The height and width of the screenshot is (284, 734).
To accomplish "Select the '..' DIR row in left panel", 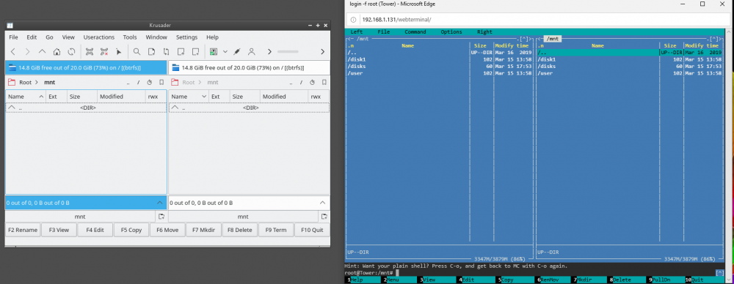I will (x=86, y=108).
